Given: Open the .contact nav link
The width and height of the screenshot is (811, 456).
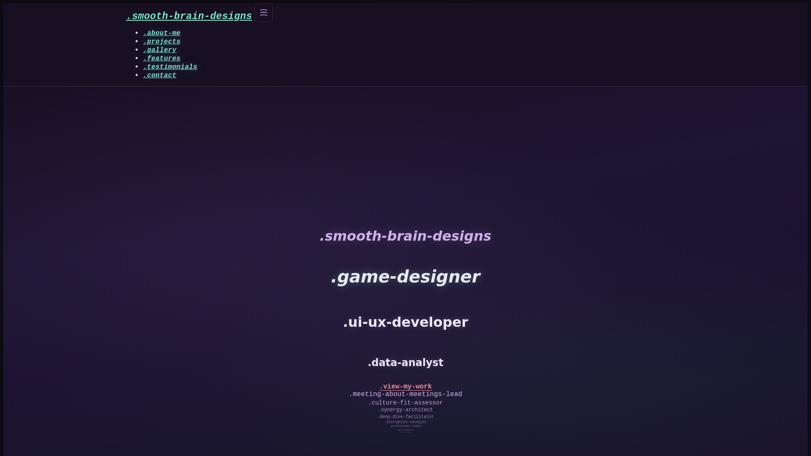Looking at the screenshot, I should click(x=159, y=75).
